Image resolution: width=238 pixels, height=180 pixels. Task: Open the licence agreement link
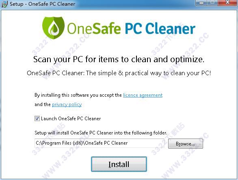143,95
